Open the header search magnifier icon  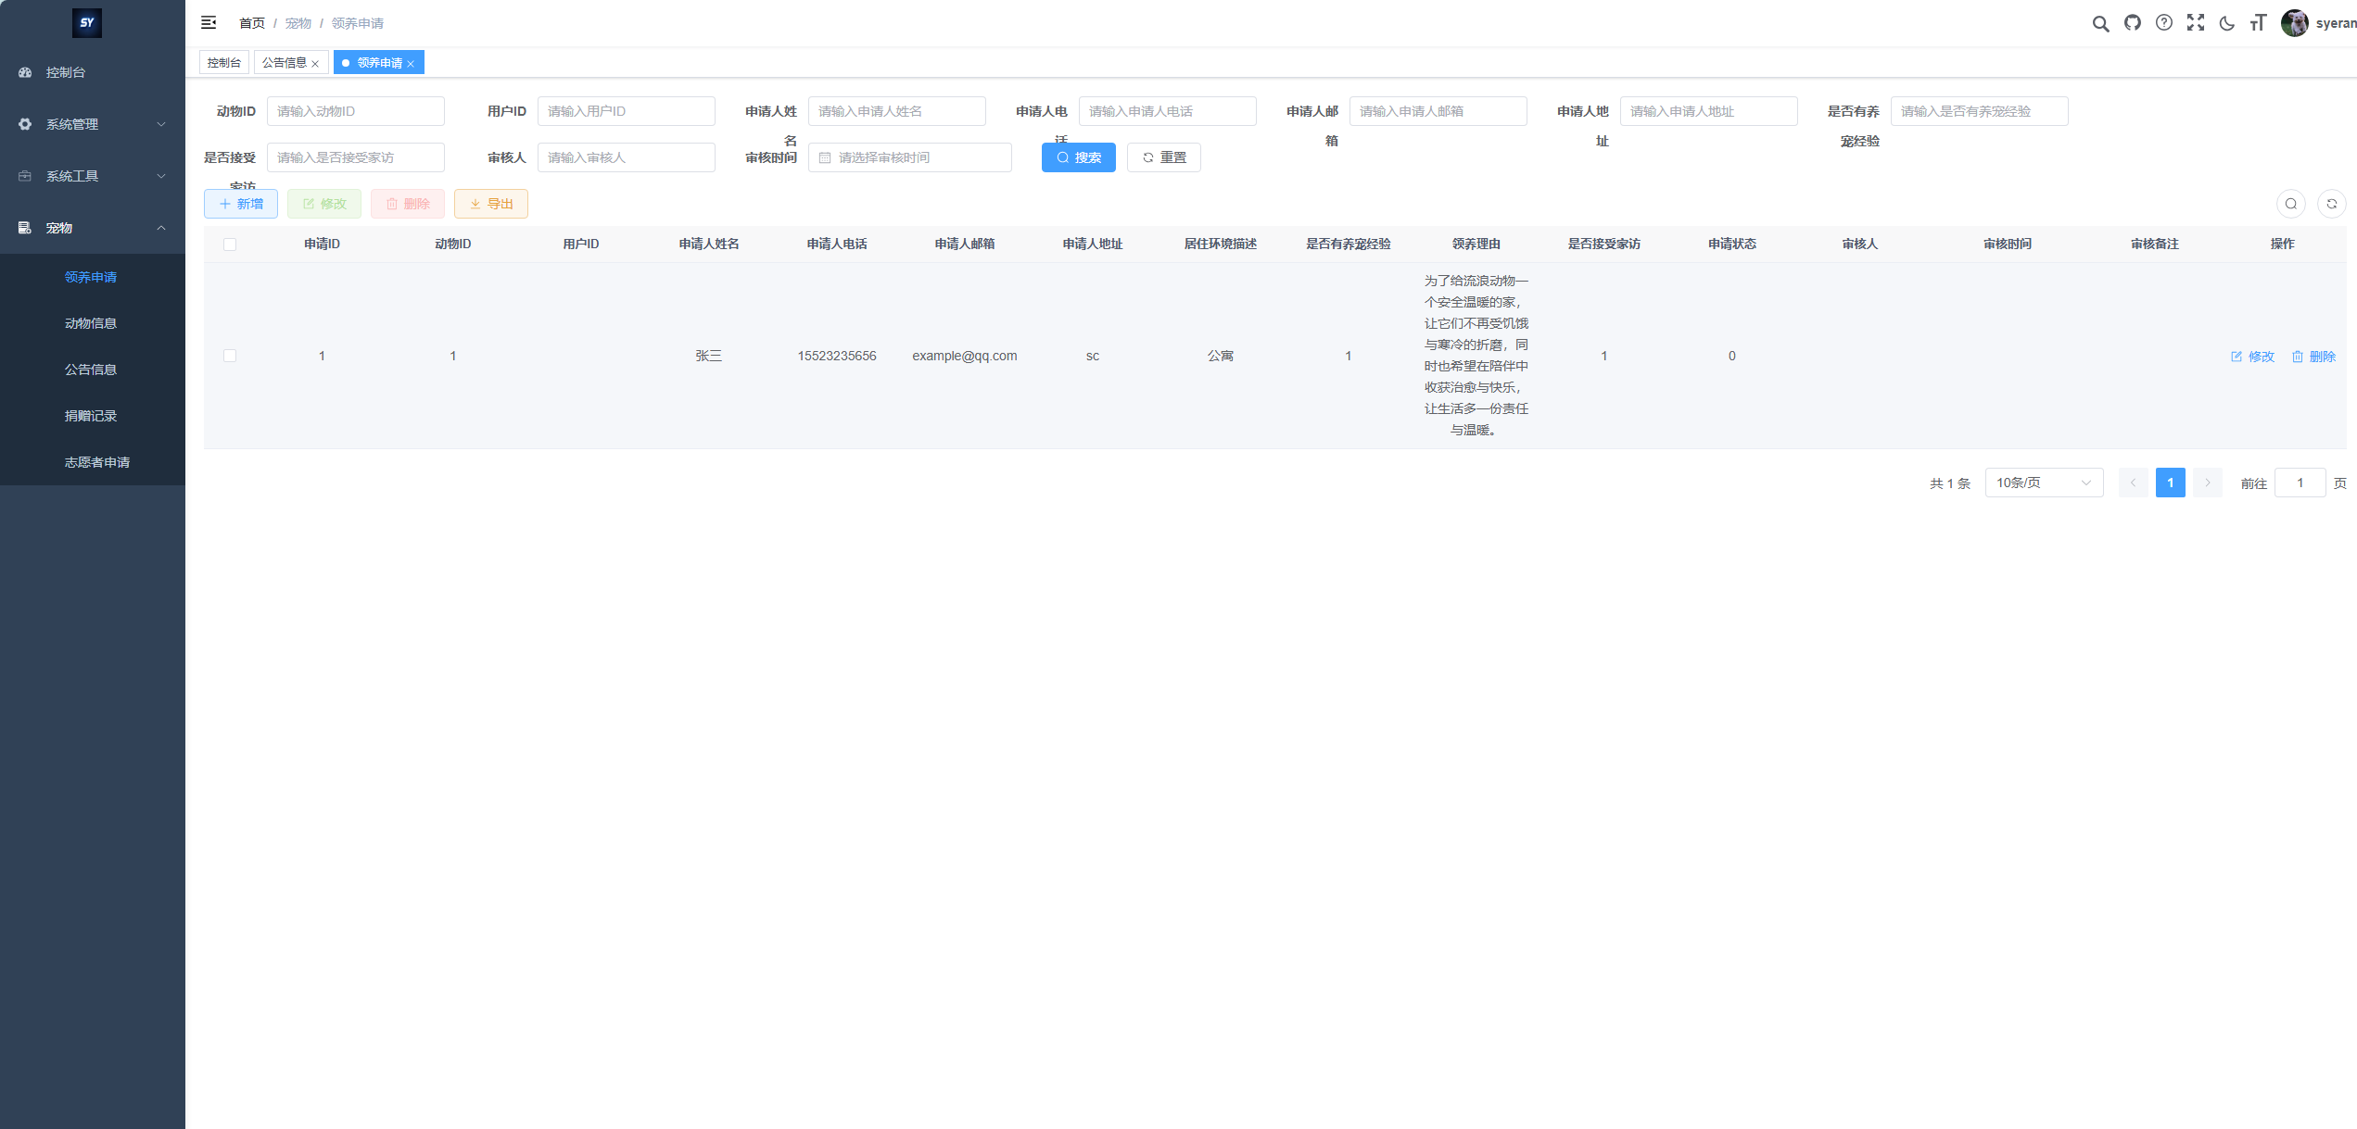(x=2100, y=23)
